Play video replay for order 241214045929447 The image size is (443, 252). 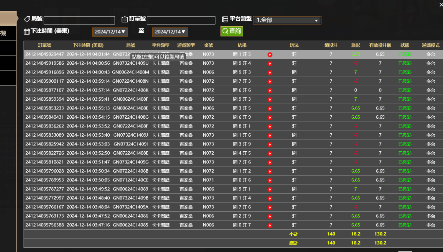click(x=270, y=55)
